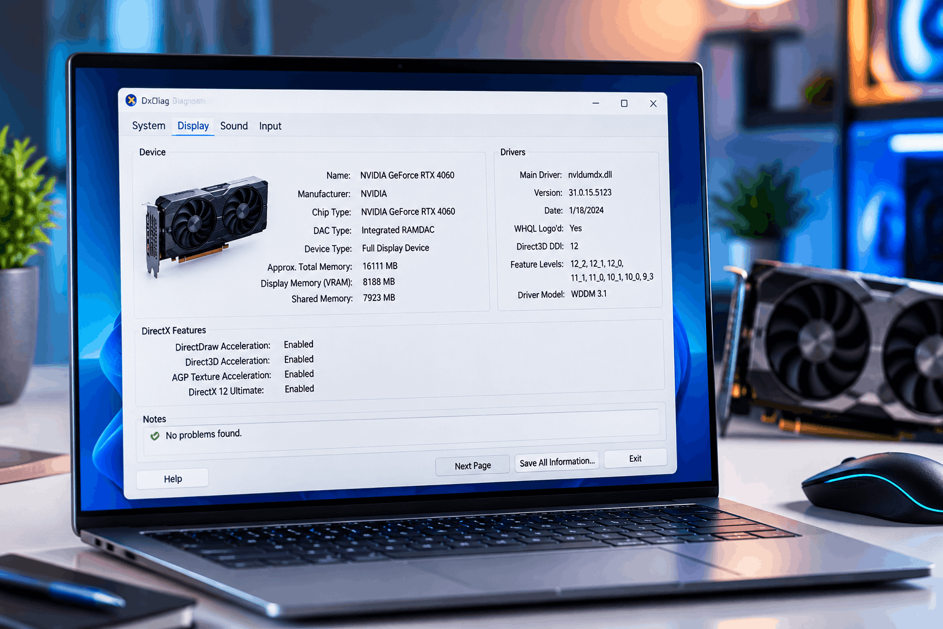Click the driver Date value 1/18/2024
The height and width of the screenshot is (629, 943).
click(586, 210)
